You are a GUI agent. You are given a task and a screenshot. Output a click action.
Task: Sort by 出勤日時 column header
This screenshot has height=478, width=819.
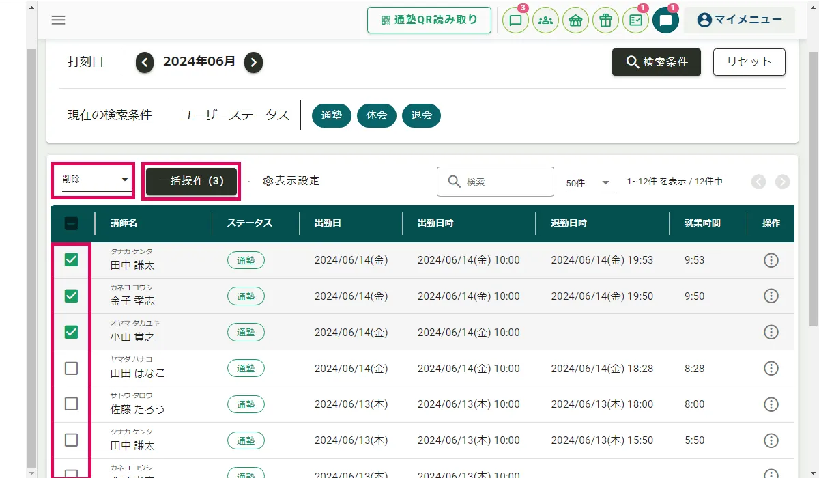[435, 223]
